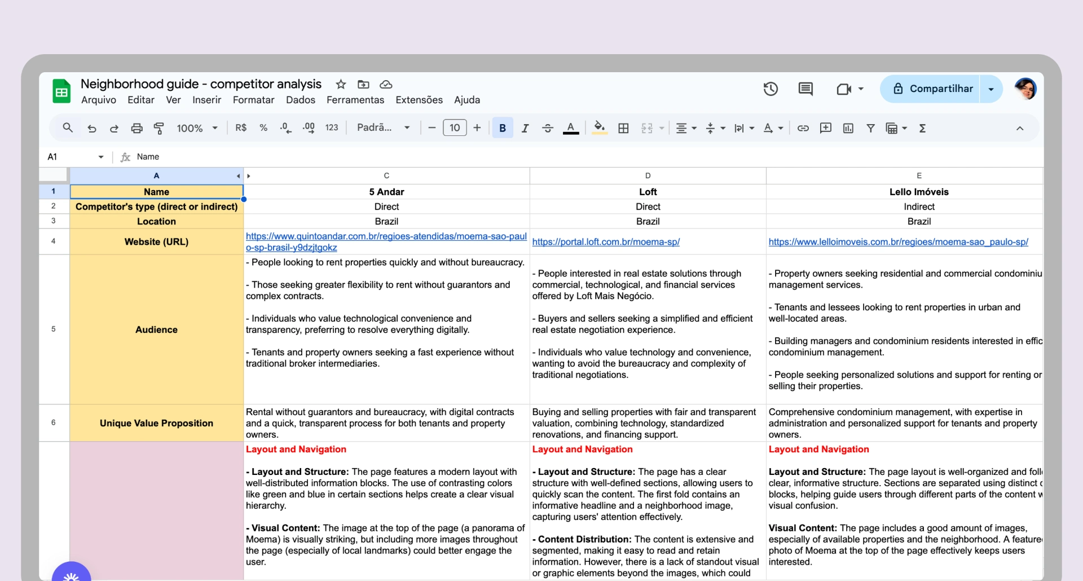Click the font size field
The height and width of the screenshot is (581, 1083).
[455, 128]
